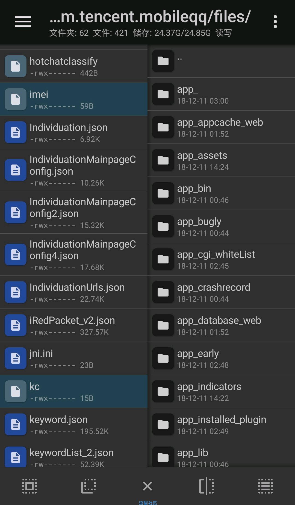
Task: Tap the app_bugly folder icon
Action: pos(163,226)
